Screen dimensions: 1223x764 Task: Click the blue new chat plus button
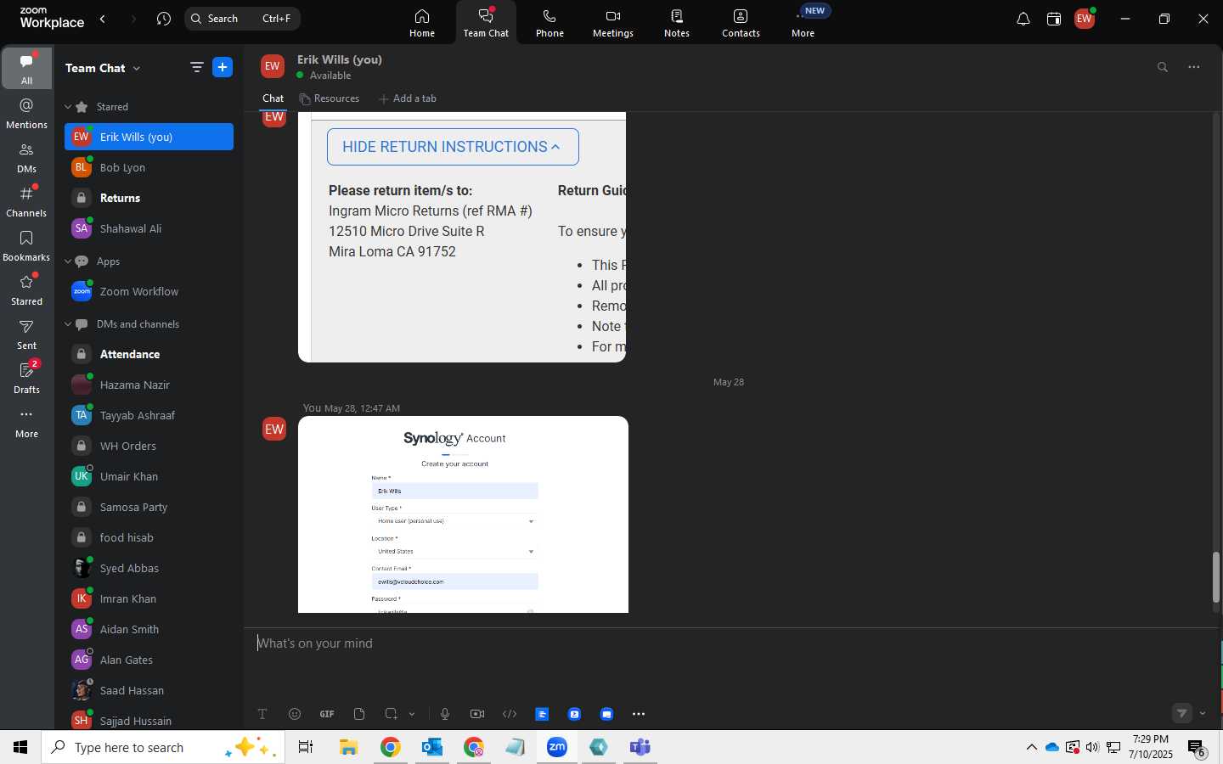click(223, 67)
